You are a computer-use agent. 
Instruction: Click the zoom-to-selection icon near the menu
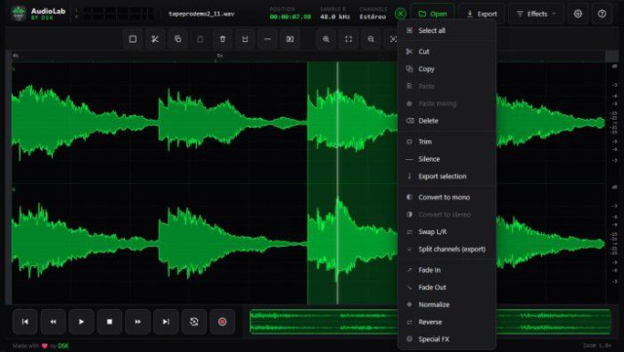coord(392,39)
